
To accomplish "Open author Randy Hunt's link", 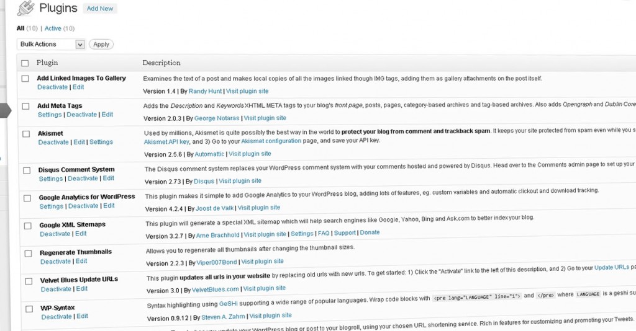I will (205, 91).
